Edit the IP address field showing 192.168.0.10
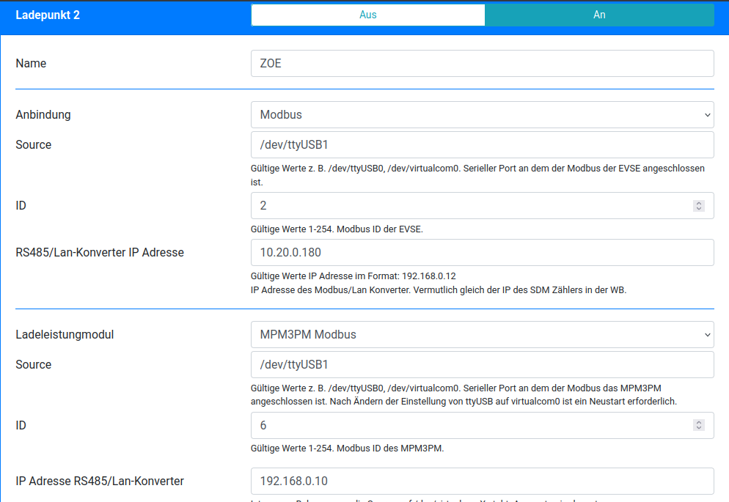Screen dimensions: 729x502 tap(482, 481)
